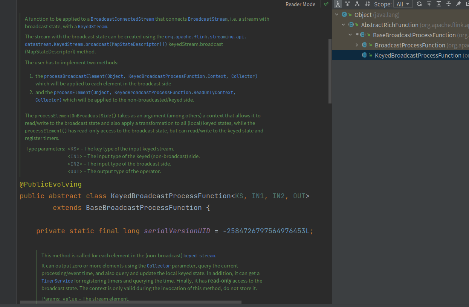Select Object (java.lang) in the hierarchy

point(377,15)
